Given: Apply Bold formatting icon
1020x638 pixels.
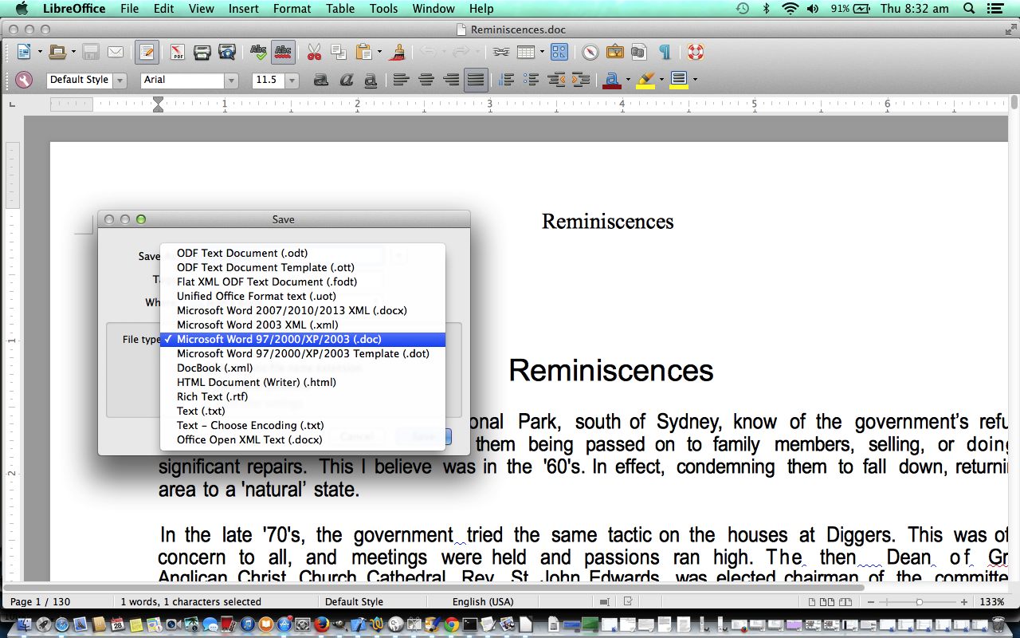Looking at the screenshot, I should [321, 80].
